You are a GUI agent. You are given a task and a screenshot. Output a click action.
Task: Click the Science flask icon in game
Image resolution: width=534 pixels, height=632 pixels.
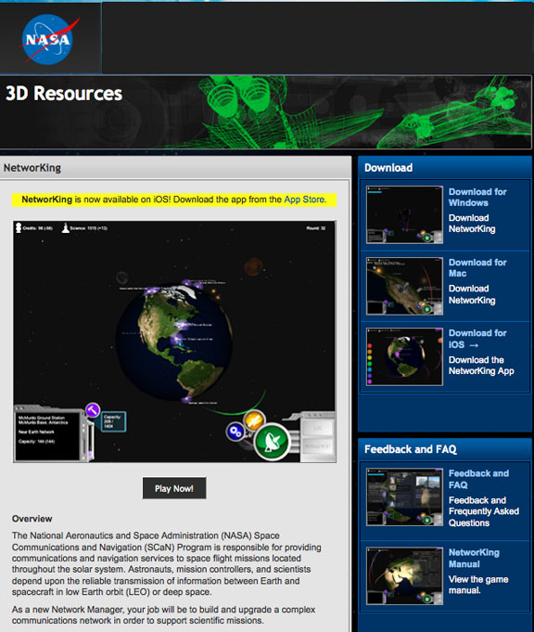pos(65,228)
